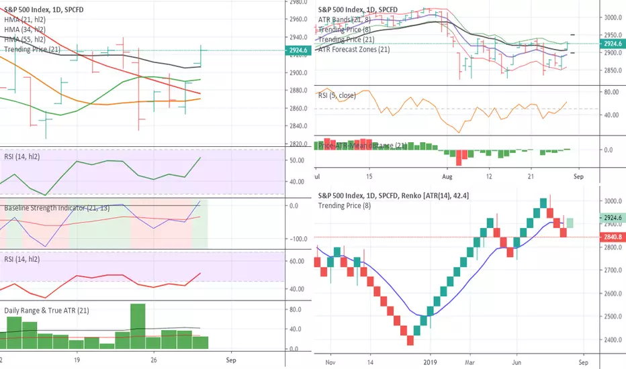The width and height of the screenshot is (626, 369).
Task: Click the Nov label on Renko time axis
Action: (330, 362)
